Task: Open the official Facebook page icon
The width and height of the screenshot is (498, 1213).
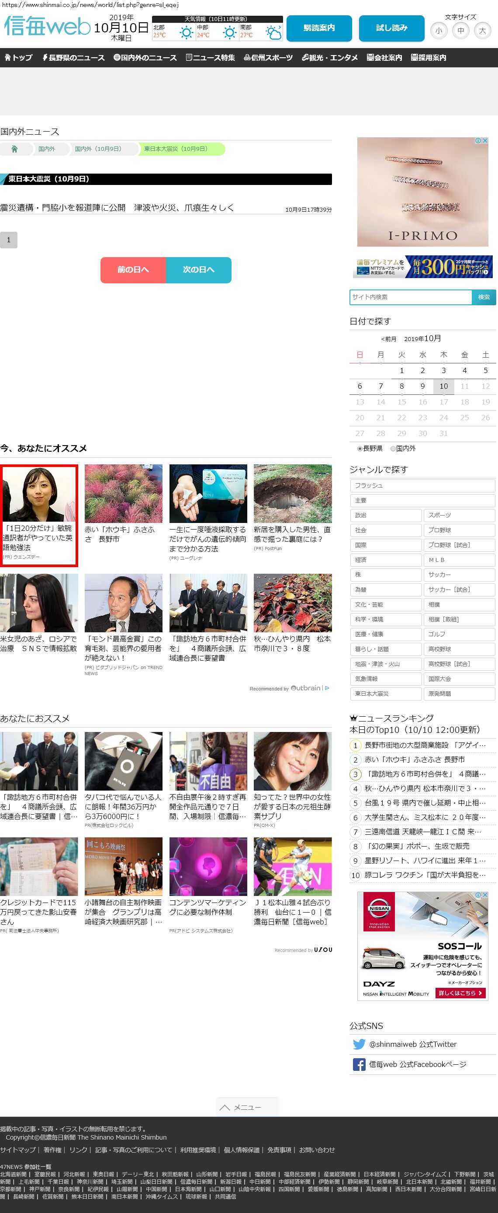Action: pyautogui.click(x=359, y=1064)
